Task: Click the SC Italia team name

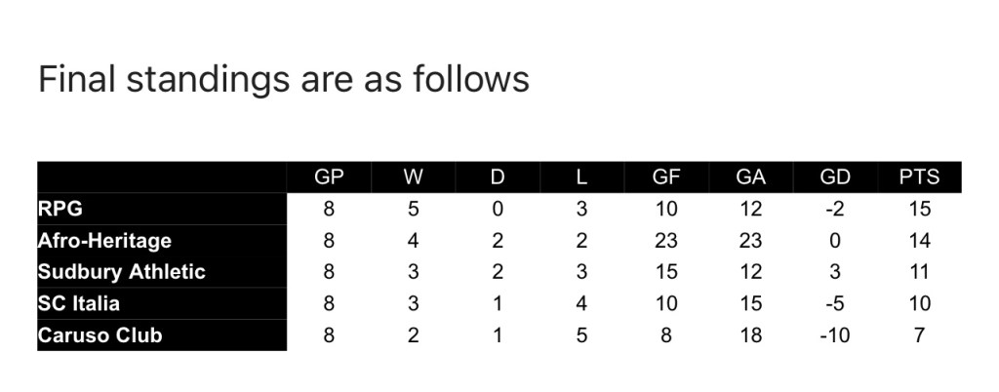Action: click(79, 303)
